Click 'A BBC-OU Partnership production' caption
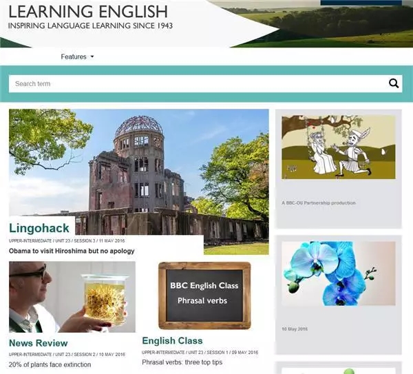Screen dimensions: 413x374 point(319,203)
